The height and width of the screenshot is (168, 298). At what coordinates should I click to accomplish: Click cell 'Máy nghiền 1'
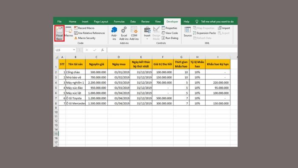[75, 82]
